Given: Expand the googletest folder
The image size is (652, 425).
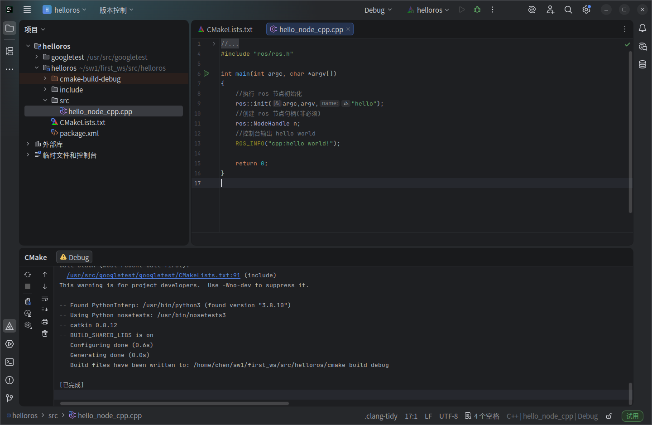Looking at the screenshot, I should coord(37,57).
